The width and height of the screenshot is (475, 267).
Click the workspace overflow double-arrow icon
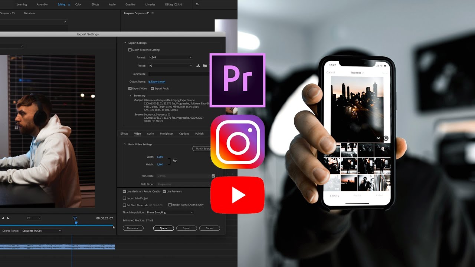pos(197,4)
